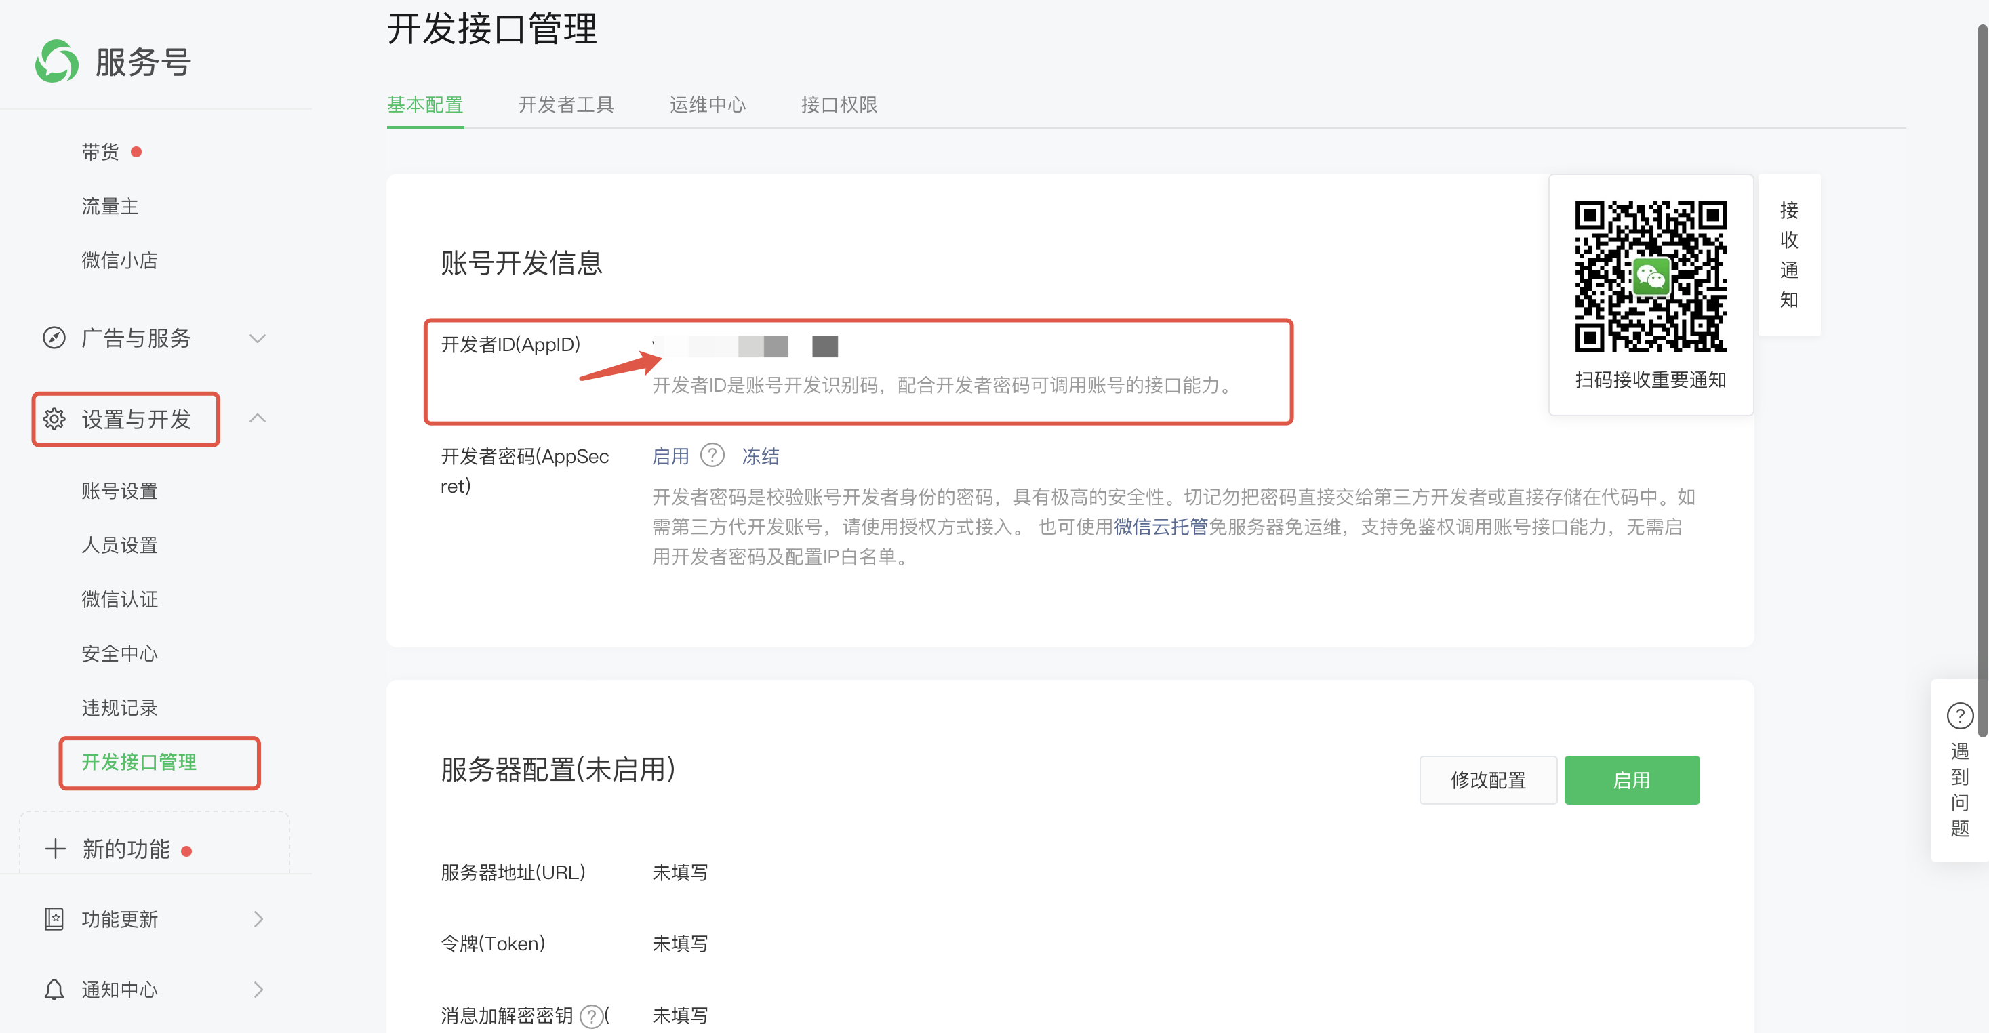Image resolution: width=1989 pixels, height=1033 pixels.
Task: Open the 带货 sidebar item
Action: (100, 152)
